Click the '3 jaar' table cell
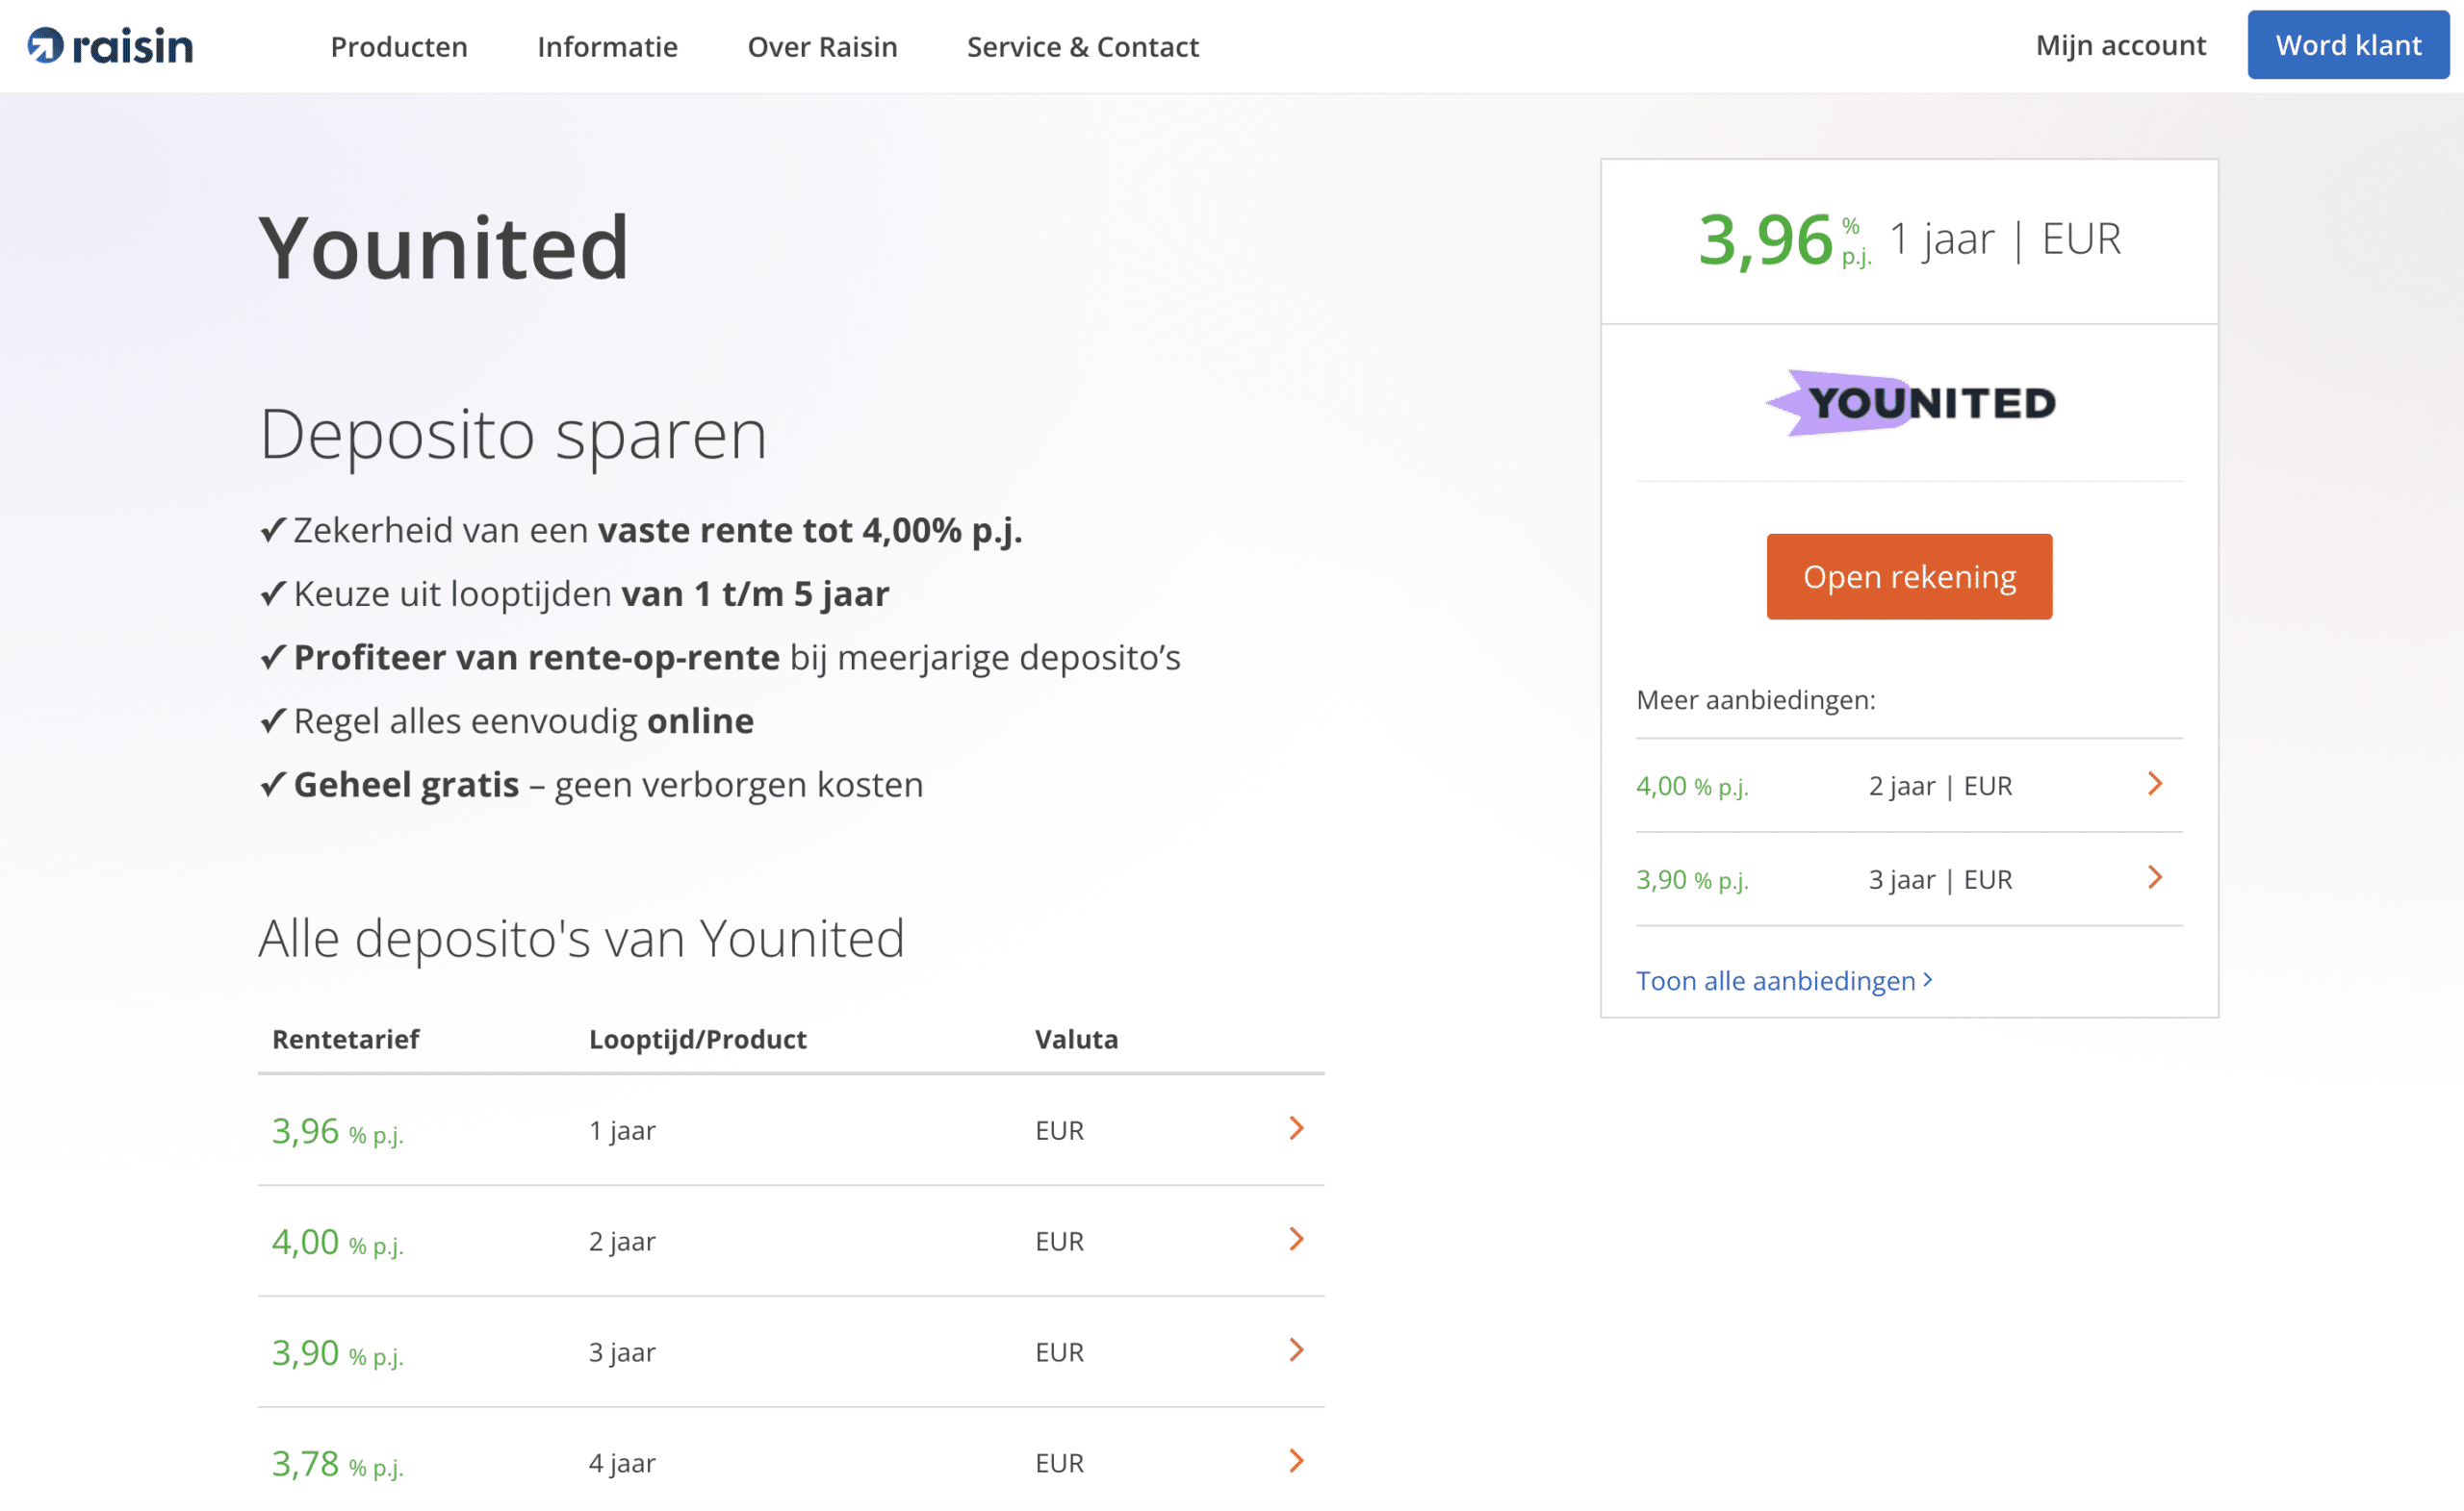Image resolution: width=2464 pixels, height=1511 pixels. point(622,1352)
